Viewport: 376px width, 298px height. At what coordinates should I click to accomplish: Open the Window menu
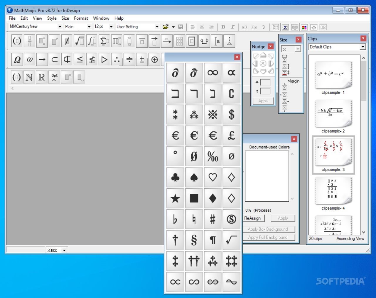click(101, 18)
